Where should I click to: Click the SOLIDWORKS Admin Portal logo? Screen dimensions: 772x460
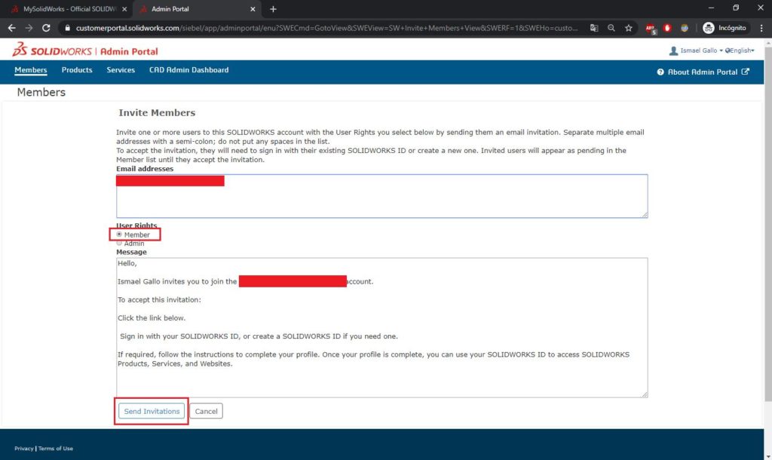point(84,51)
